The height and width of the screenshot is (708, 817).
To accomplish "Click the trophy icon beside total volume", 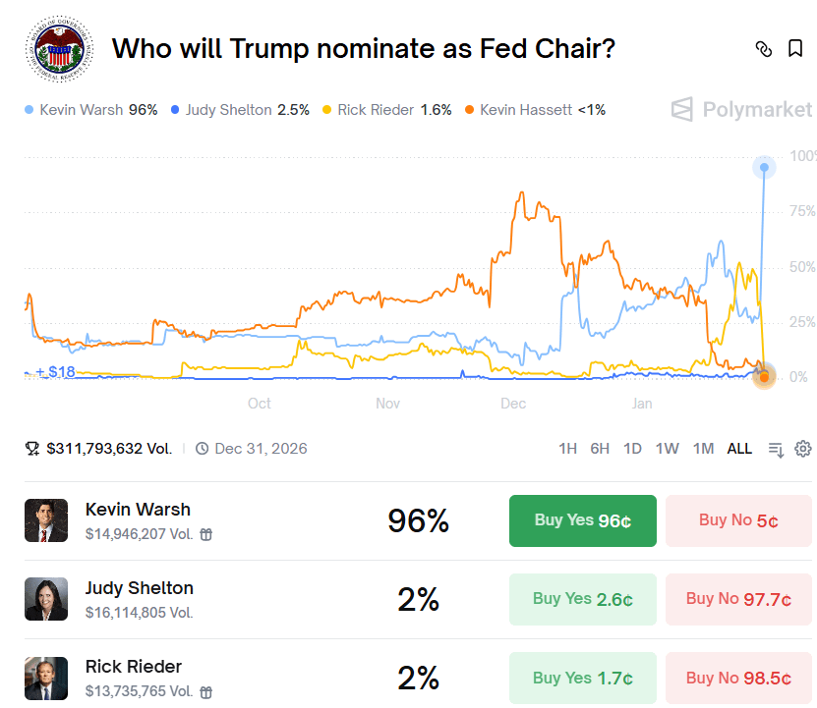I will click(x=30, y=448).
